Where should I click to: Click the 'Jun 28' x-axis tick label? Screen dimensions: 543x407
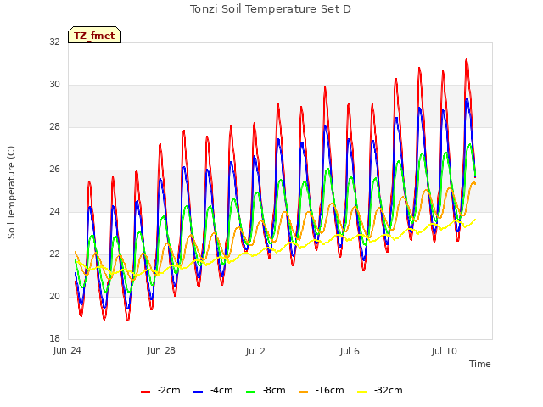[x=161, y=351]
